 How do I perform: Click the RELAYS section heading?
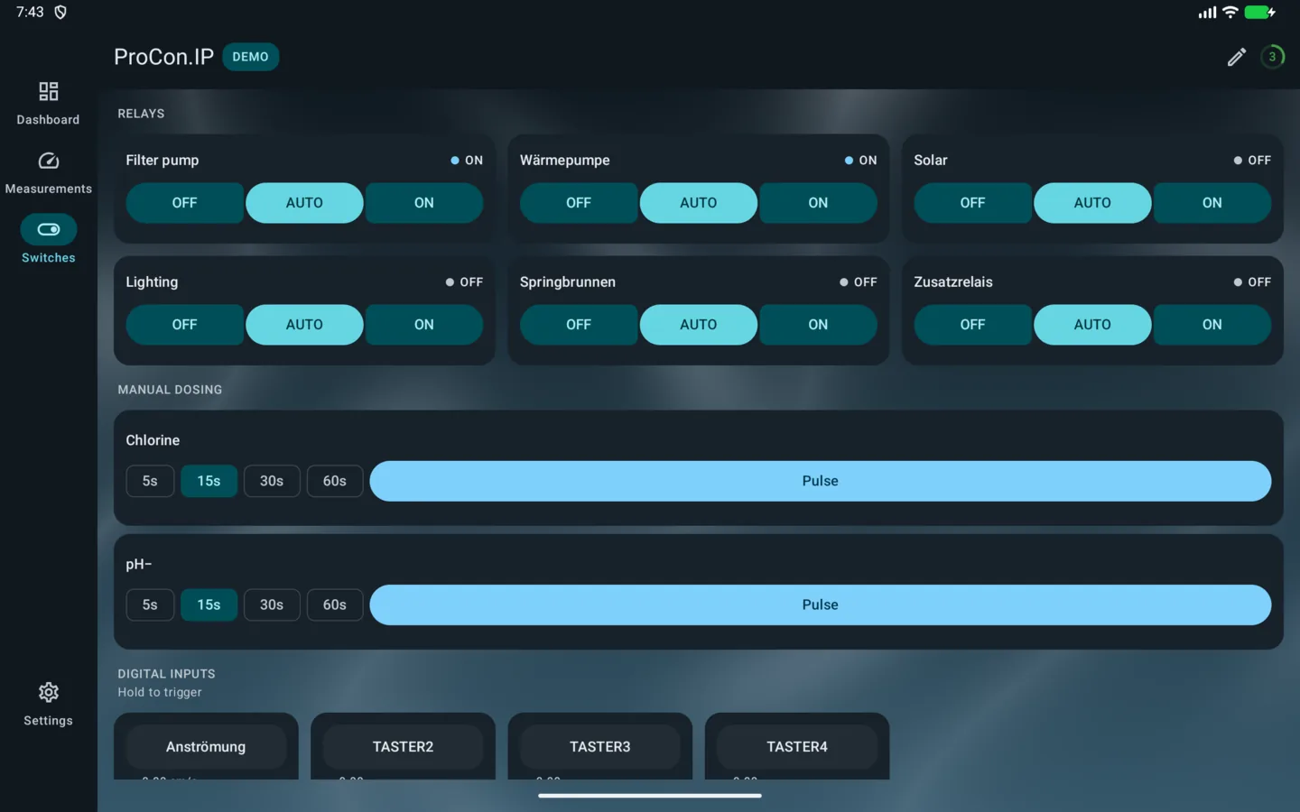[141, 114]
